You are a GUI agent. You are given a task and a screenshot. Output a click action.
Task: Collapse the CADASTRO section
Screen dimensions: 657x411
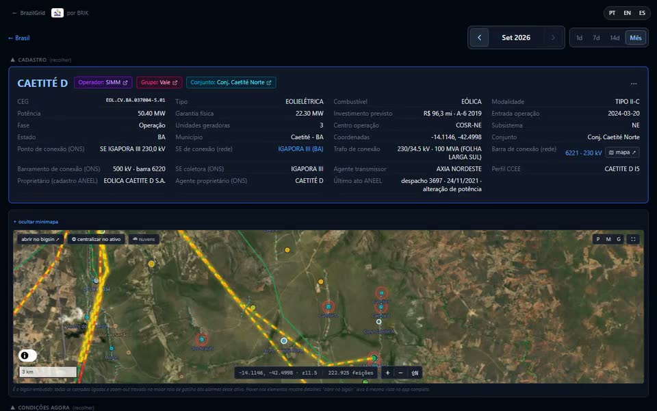point(41,60)
